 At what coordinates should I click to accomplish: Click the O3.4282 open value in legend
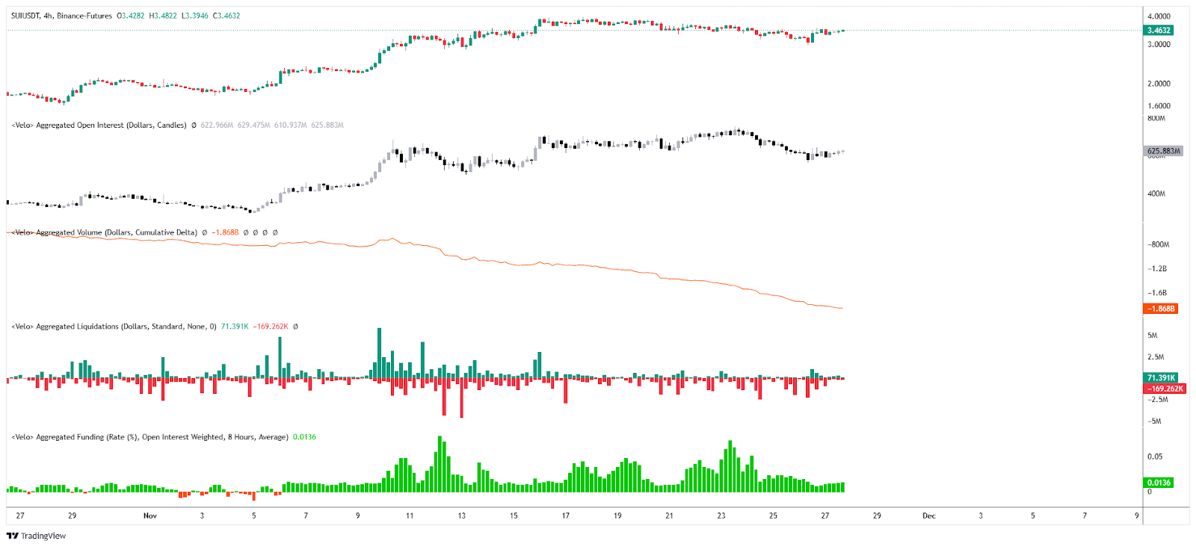coord(131,16)
